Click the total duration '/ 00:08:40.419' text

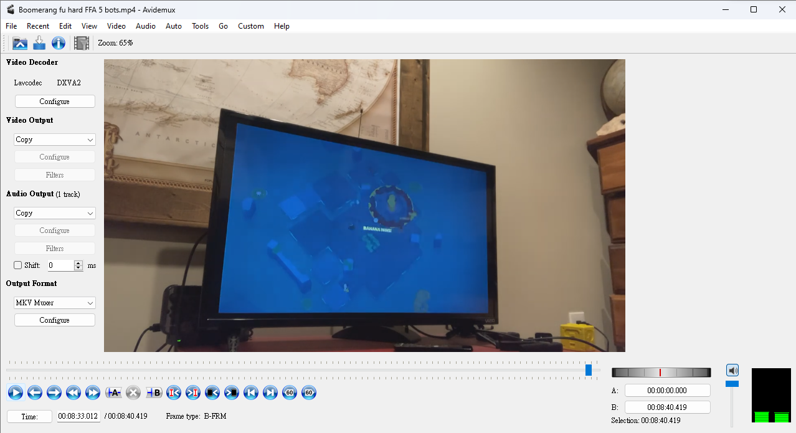(126, 416)
